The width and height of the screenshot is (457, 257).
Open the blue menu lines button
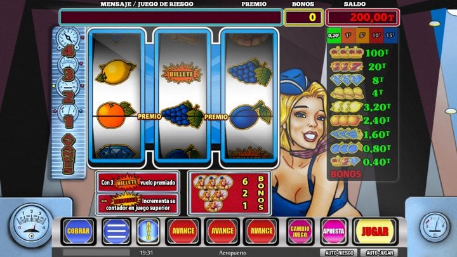tap(116, 232)
